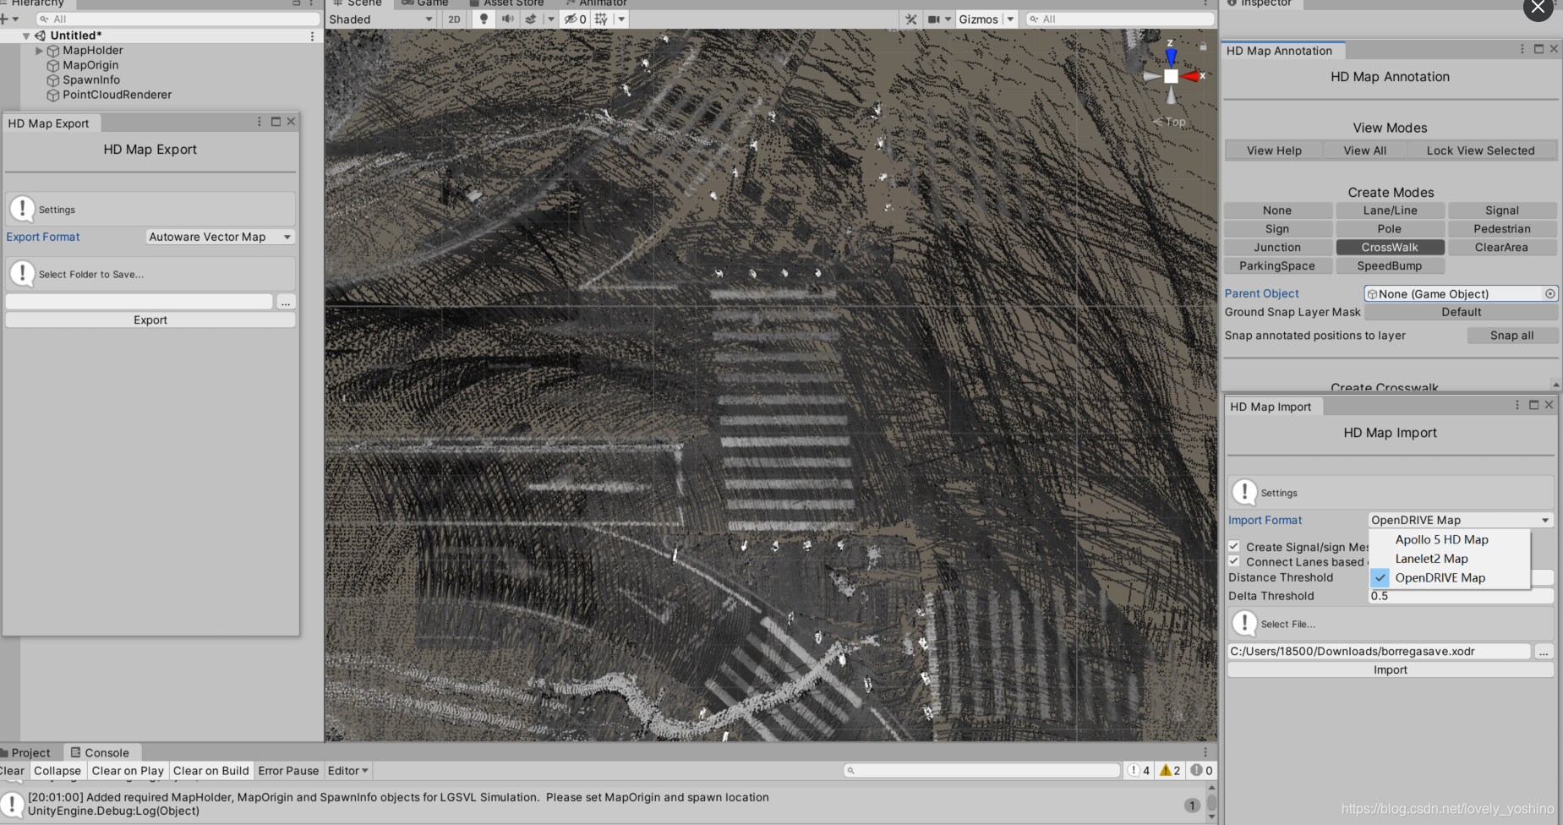Click View All button
This screenshot has height=825, width=1563.
tap(1365, 150)
